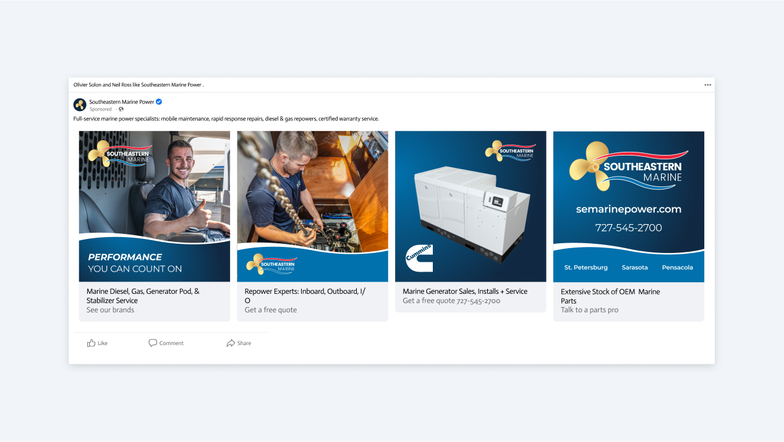Click the gold propeller logo on contact card
The height and width of the screenshot is (442, 784).
(x=590, y=166)
